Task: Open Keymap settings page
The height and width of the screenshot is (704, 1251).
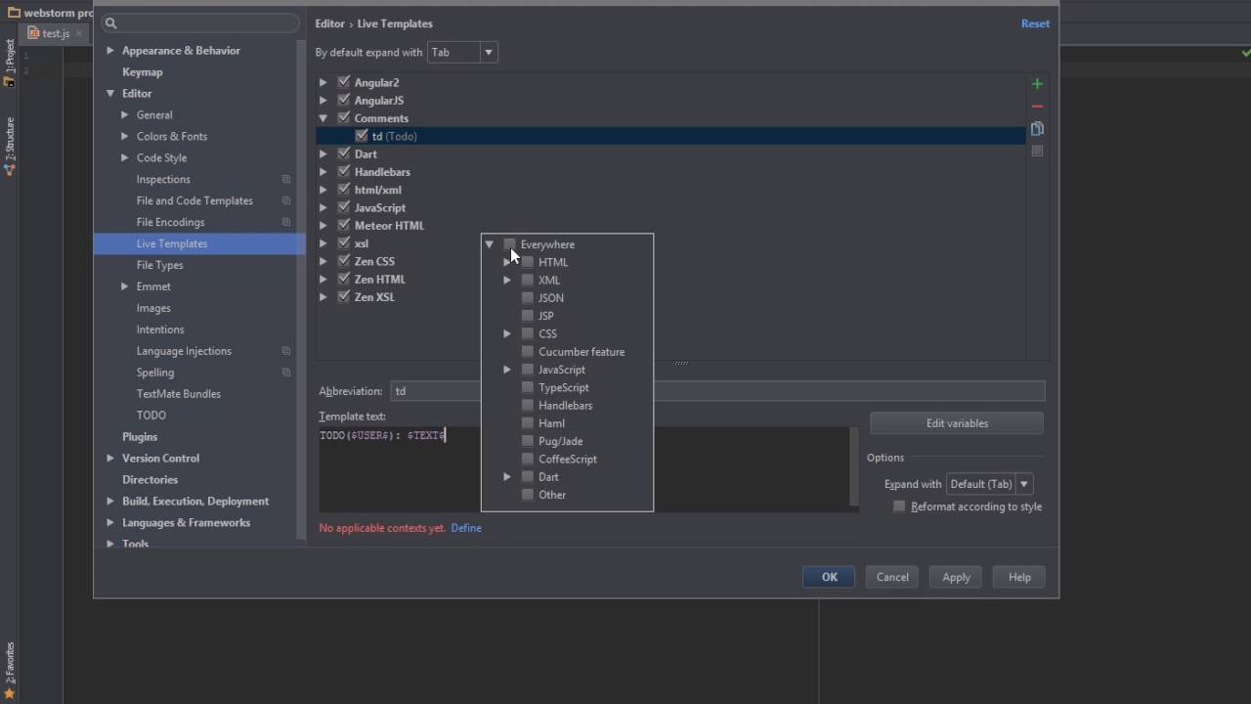Action: (143, 72)
